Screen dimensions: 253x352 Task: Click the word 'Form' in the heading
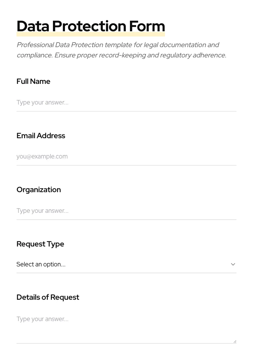(147, 26)
